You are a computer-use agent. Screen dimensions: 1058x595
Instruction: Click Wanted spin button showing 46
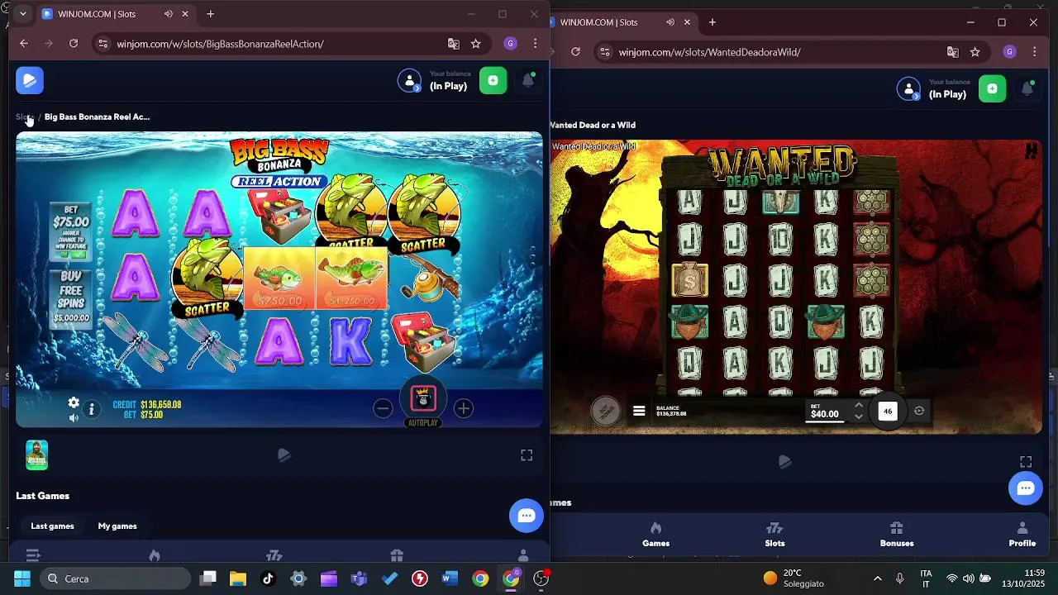[x=888, y=411]
